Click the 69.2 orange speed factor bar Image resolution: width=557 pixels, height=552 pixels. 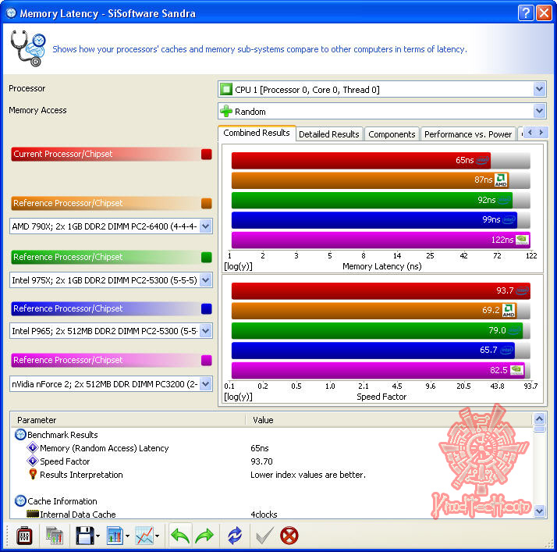click(374, 311)
